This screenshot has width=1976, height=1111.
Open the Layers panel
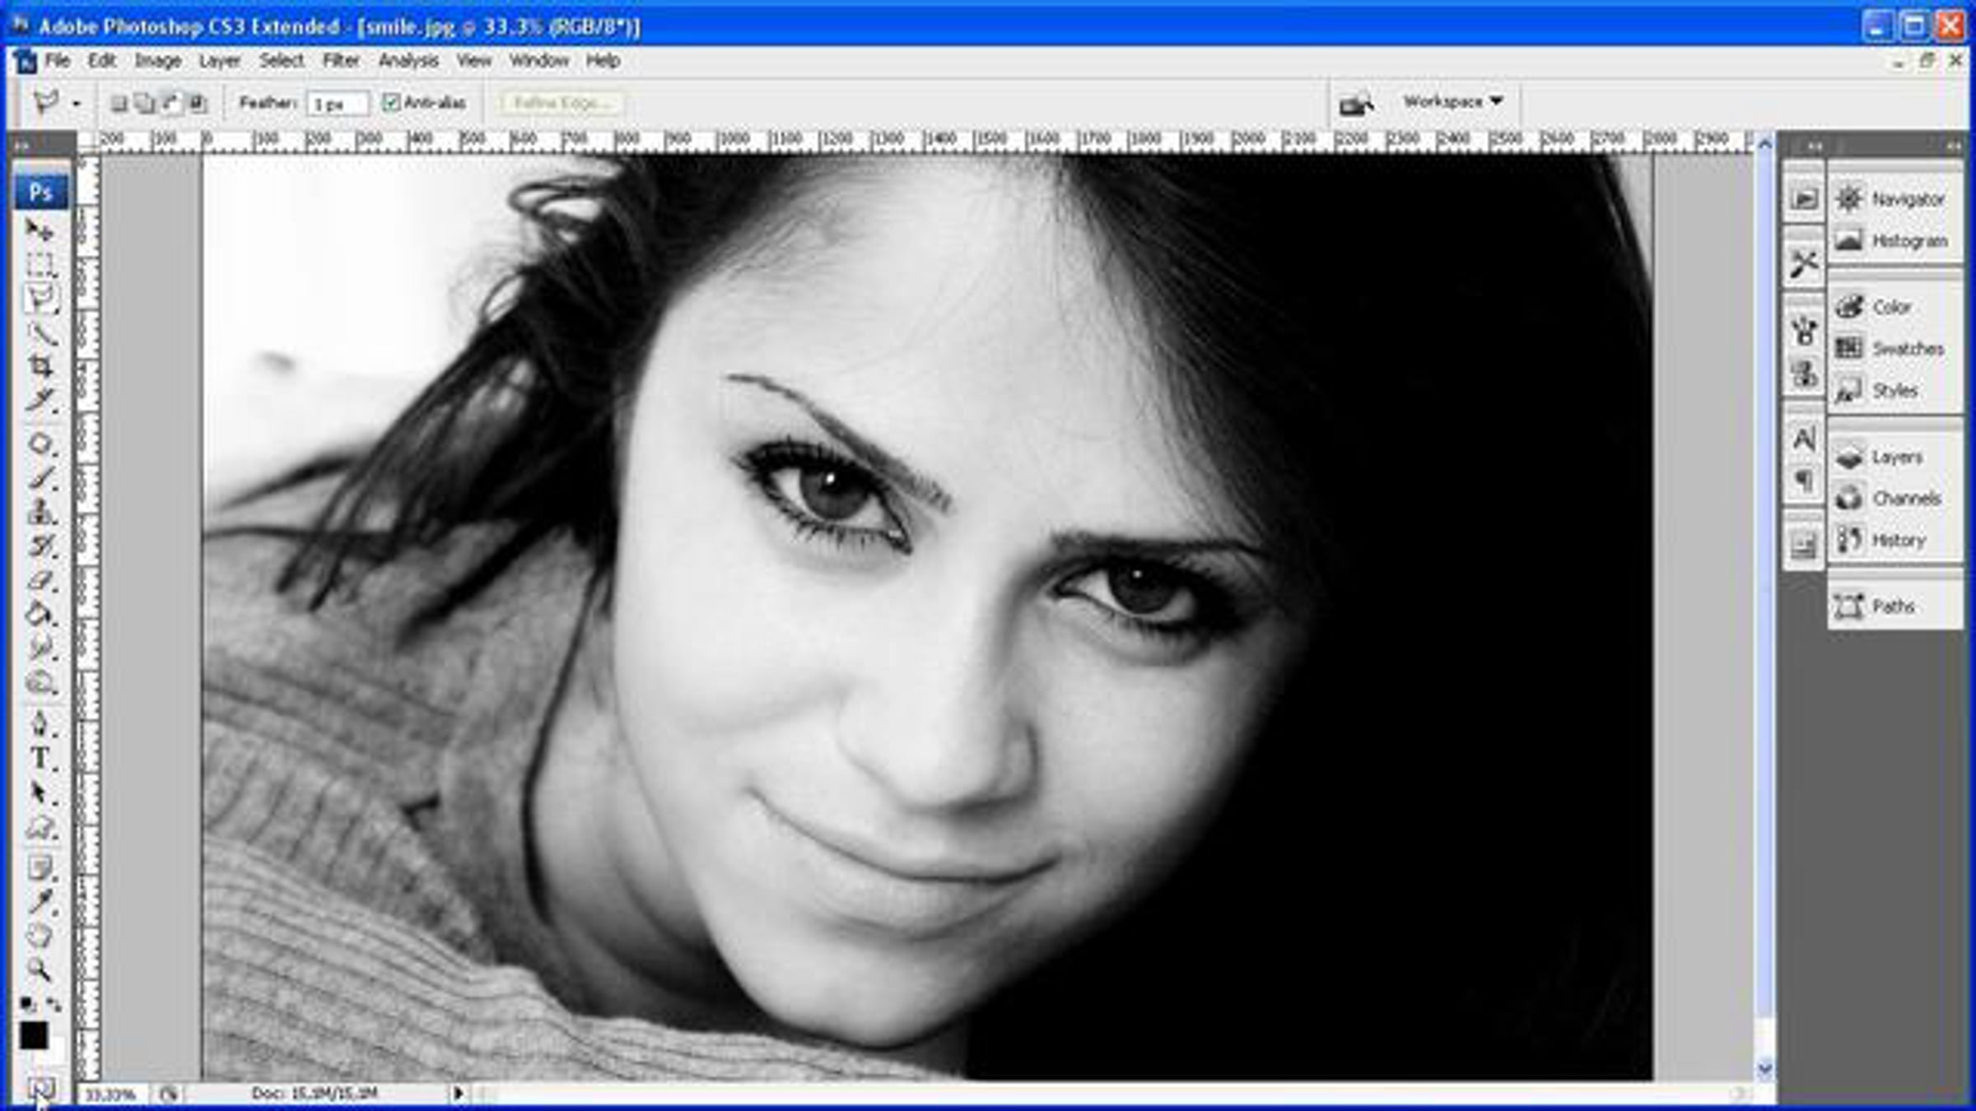(x=1894, y=457)
